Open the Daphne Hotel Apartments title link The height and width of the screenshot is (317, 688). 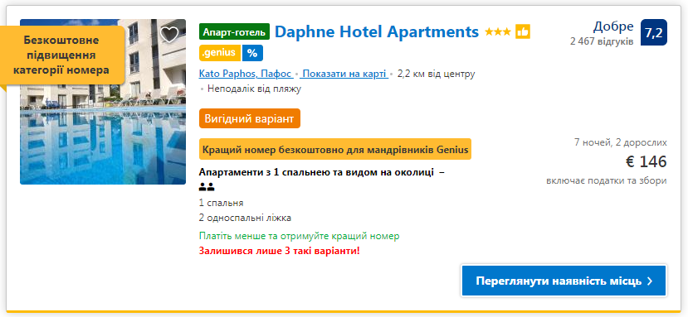[x=377, y=31]
